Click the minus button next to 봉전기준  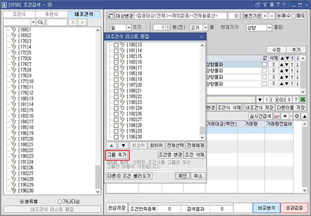(272, 16)
